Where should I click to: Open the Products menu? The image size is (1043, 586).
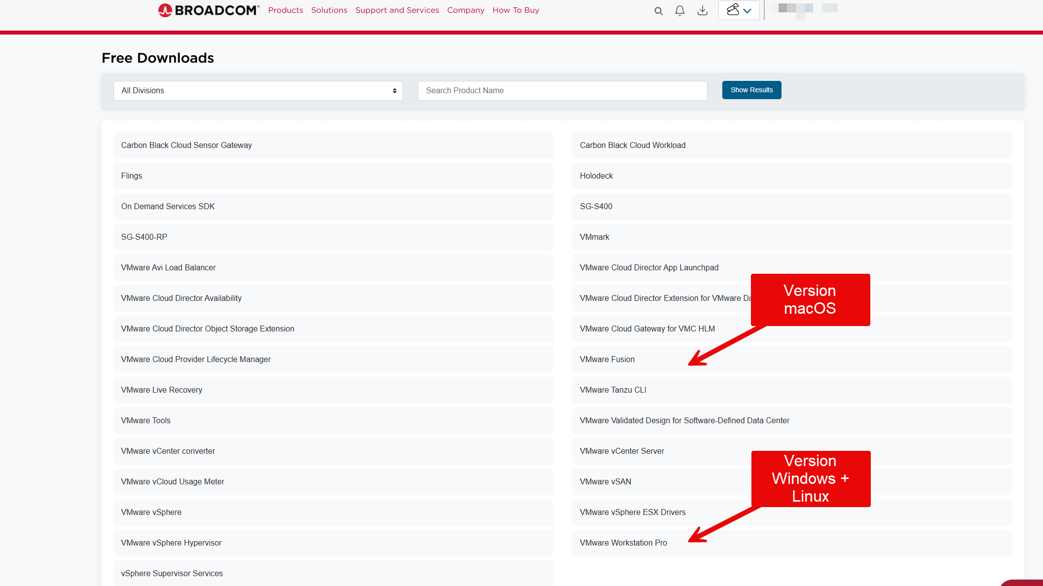[x=286, y=10]
